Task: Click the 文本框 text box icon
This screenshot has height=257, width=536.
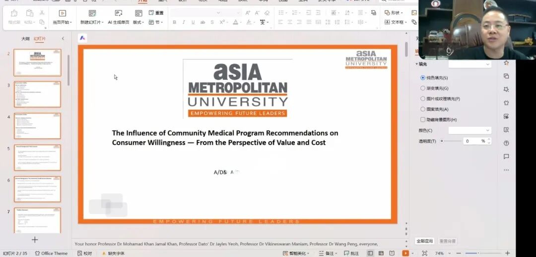Action: click(x=387, y=22)
